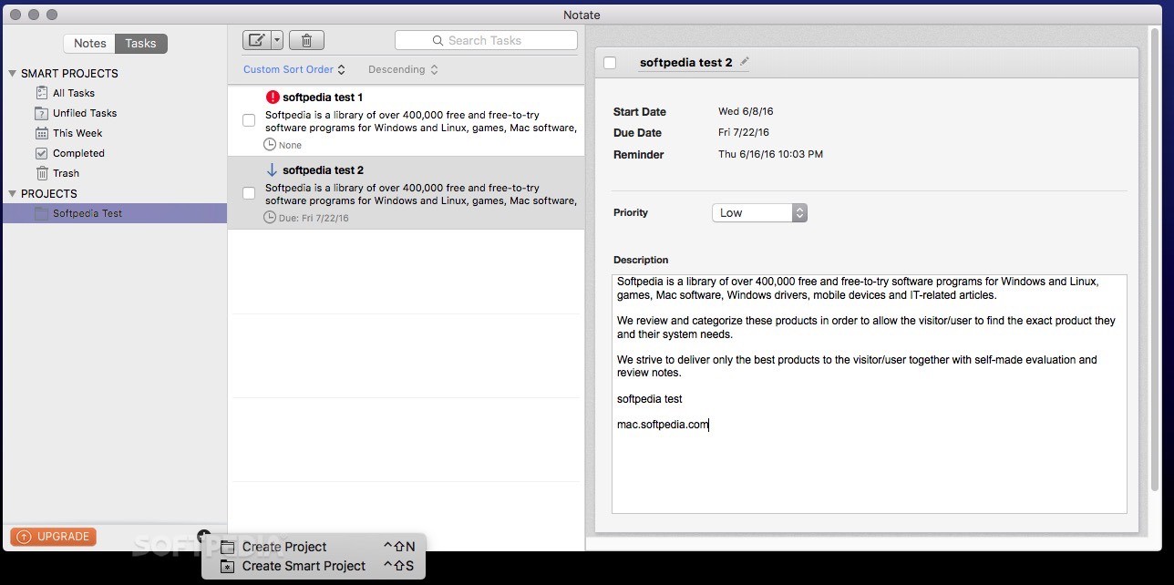
Task: Switch to the Tasks tab
Action: point(141,43)
